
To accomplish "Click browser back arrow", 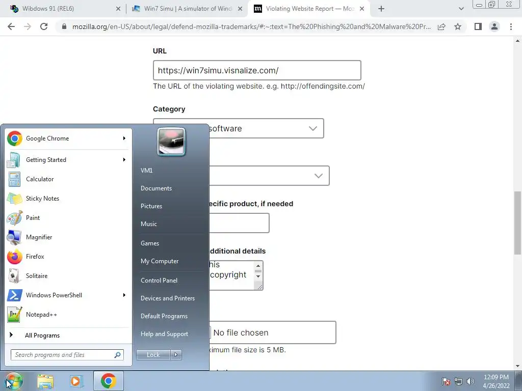I will point(11,26).
